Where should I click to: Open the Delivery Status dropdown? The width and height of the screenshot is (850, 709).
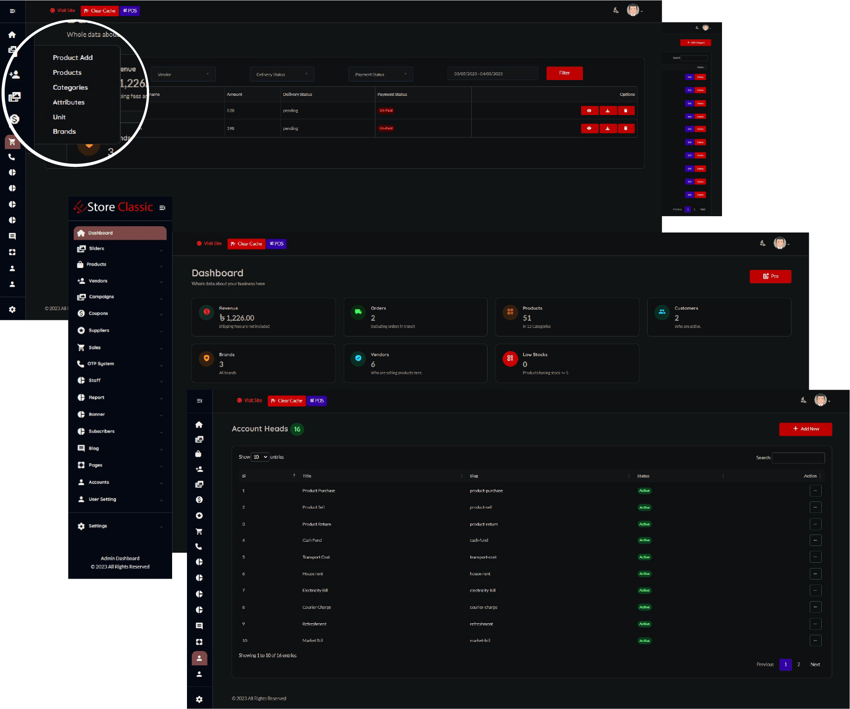[282, 74]
